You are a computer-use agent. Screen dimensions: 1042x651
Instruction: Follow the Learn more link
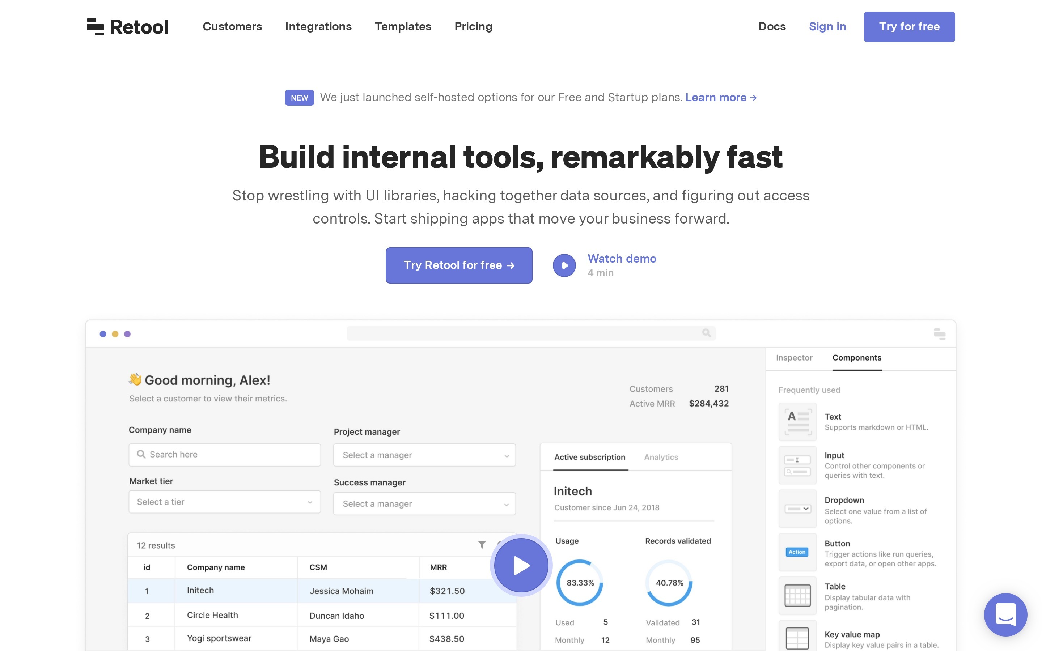[x=720, y=98]
